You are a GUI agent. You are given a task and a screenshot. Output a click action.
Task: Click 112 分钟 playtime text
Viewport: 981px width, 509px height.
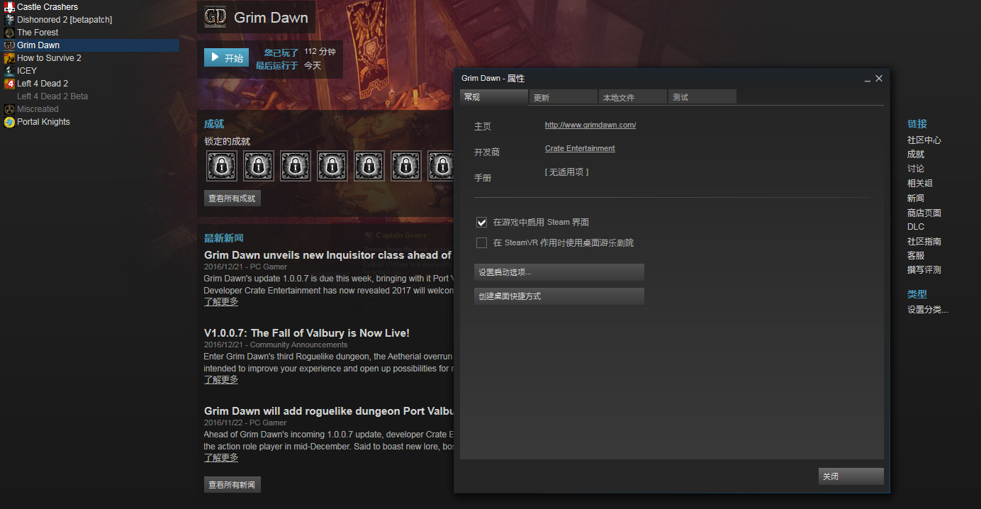tap(320, 52)
